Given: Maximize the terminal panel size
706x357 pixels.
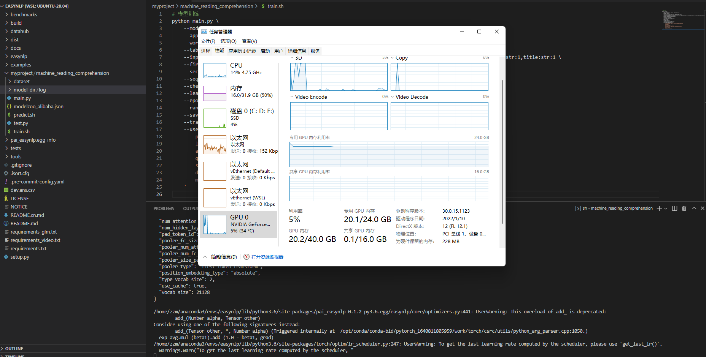Looking at the screenshot, I should (694, 208).
